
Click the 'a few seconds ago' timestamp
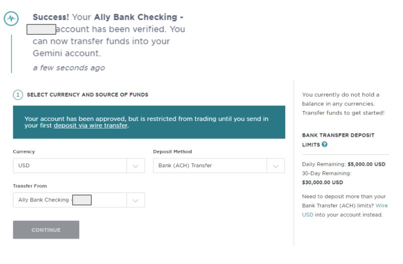(69, 68)
